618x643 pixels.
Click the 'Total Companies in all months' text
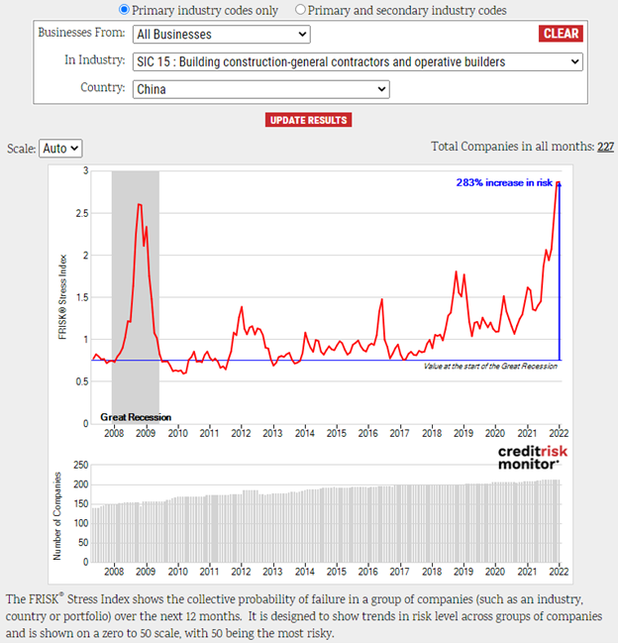pos(512,147)
